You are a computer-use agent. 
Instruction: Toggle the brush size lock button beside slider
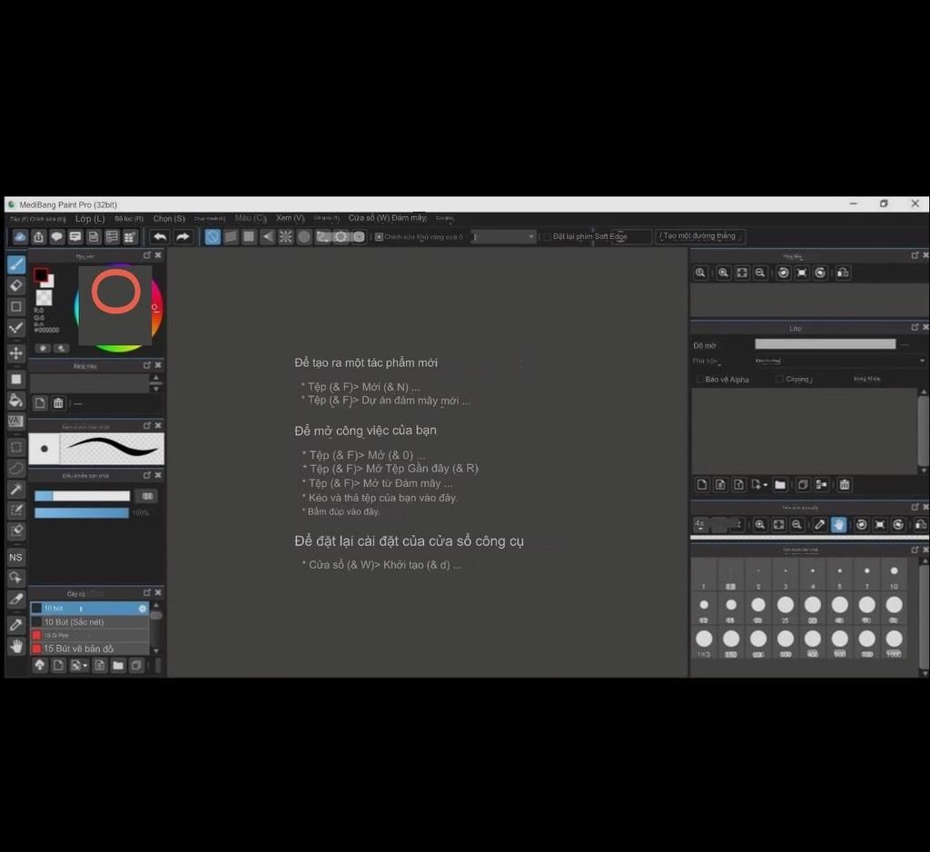pos(147,496)
